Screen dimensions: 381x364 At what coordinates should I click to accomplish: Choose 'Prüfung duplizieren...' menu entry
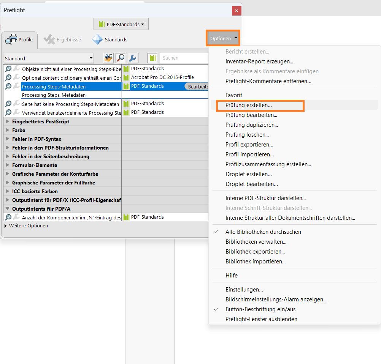pyautogui.click(x=251, y=125)
